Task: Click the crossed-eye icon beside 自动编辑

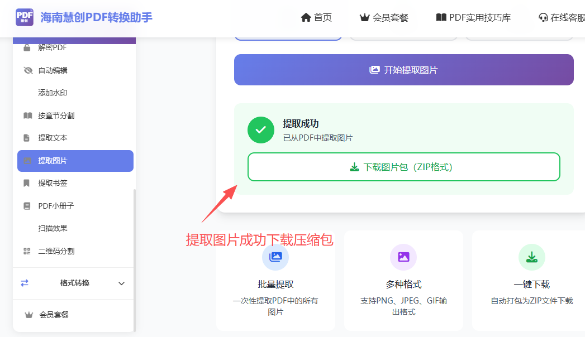Action: 28,70
